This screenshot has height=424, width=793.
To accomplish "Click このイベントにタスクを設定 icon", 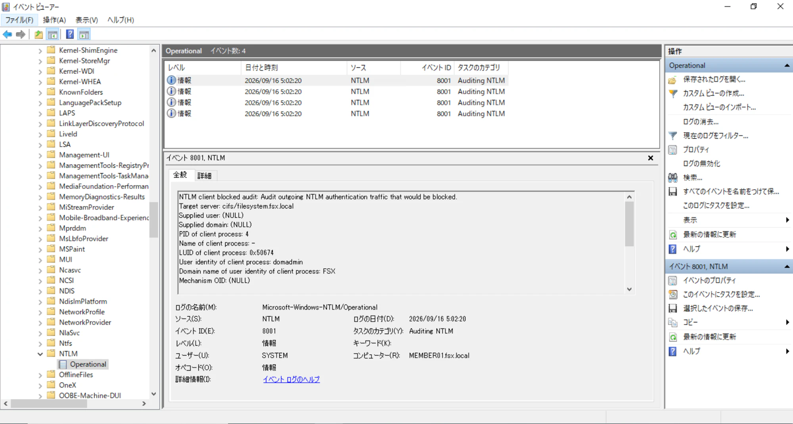I will coord(672,295).
